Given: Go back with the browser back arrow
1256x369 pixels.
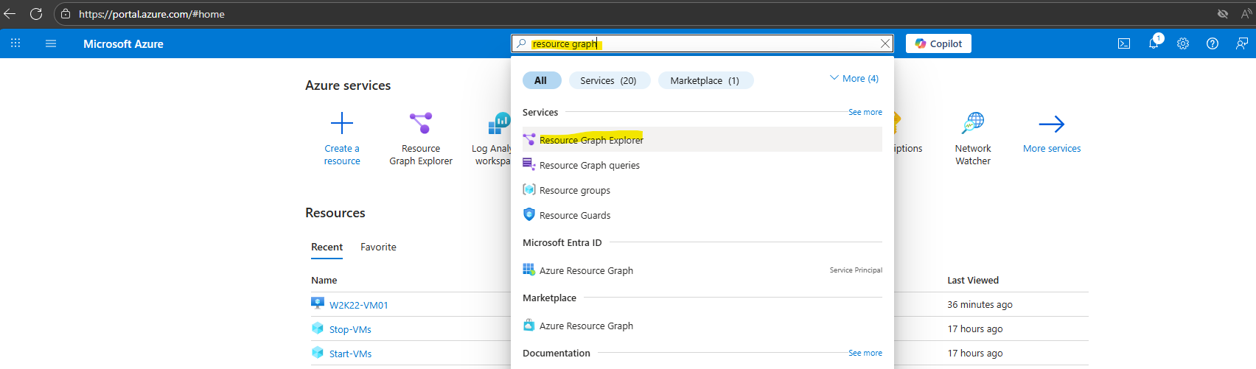Looking at the screenshot, I should 10,14.
